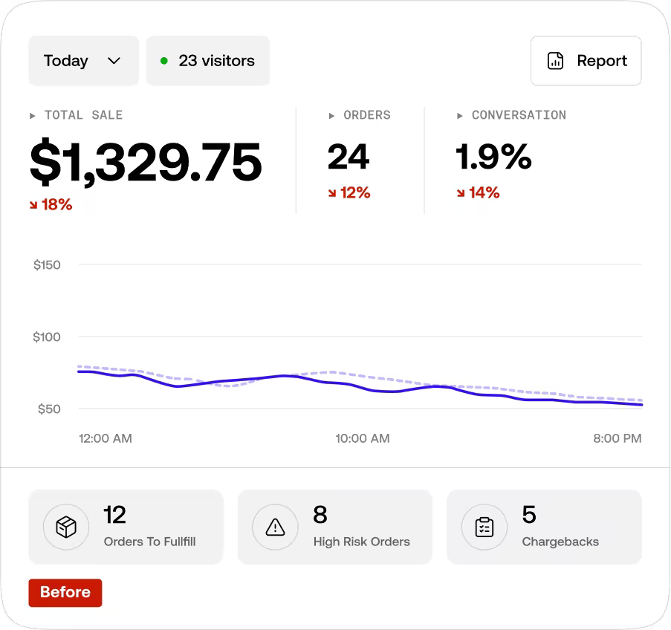Click the warning triangle icon
Image resolution: width=671 pixels, height=630 pixels.
(x=275, y=527)
